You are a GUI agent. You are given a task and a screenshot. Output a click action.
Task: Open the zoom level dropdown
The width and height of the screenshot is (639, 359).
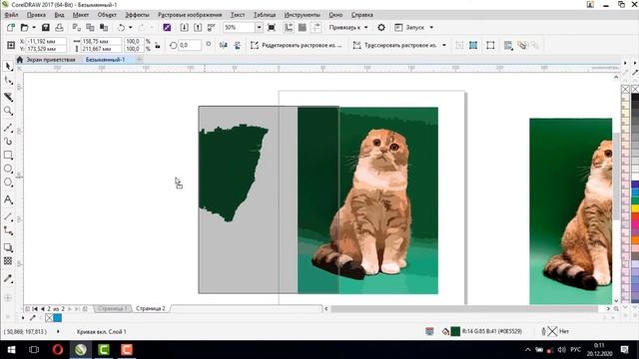[259, 27]
